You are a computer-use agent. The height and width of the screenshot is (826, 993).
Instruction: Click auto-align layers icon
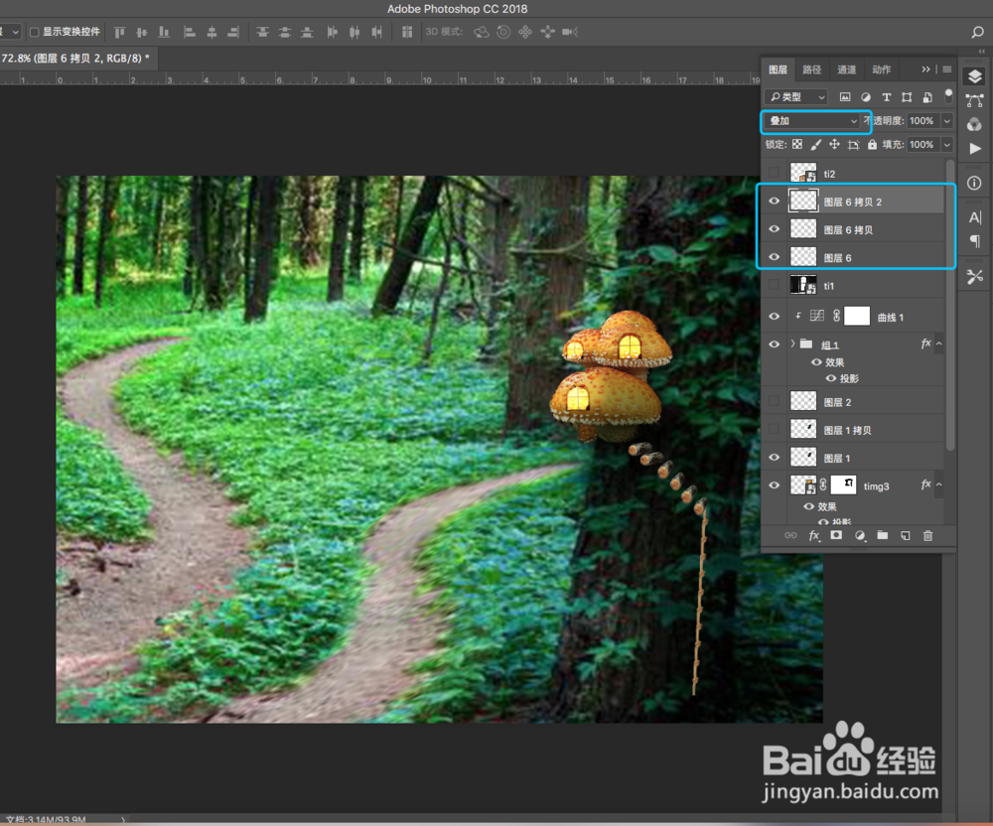click(x=406, y=32)
